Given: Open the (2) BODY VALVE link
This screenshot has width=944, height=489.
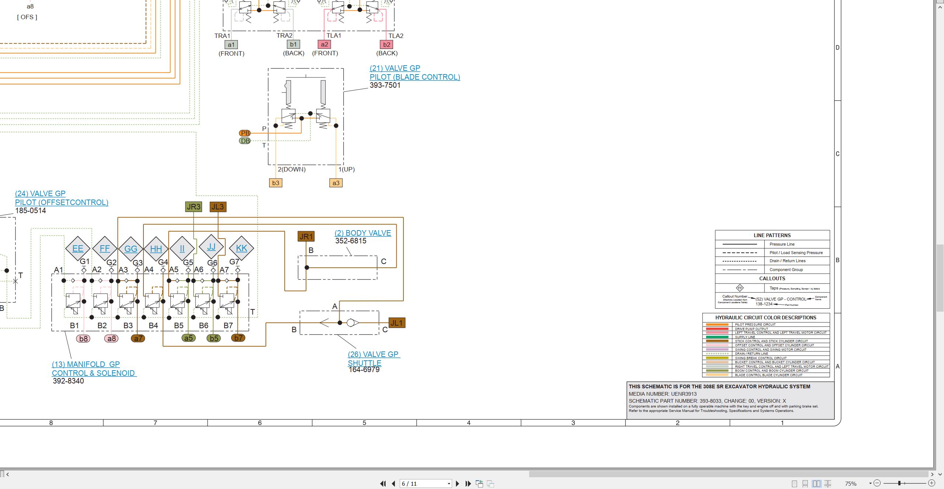Looking at the screenshot, I should tap(363, 233).
